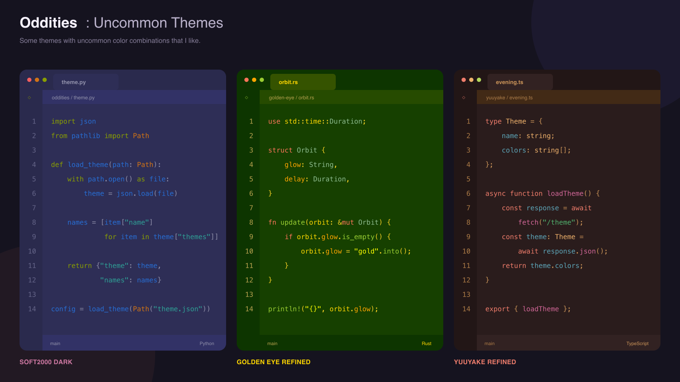Image resolution: width=680 pixels, height=382 pixels.
Task: Click 'async function loadTheme() {' code line
Action: point(543,194)
